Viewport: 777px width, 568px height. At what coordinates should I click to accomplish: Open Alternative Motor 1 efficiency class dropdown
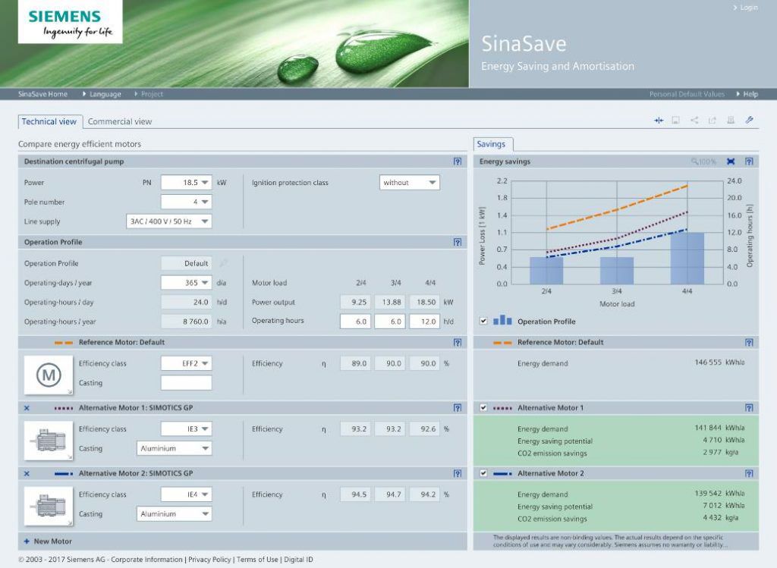coord(187,429)
